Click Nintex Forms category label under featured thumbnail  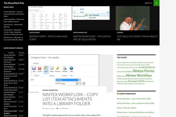click(34, 32)
